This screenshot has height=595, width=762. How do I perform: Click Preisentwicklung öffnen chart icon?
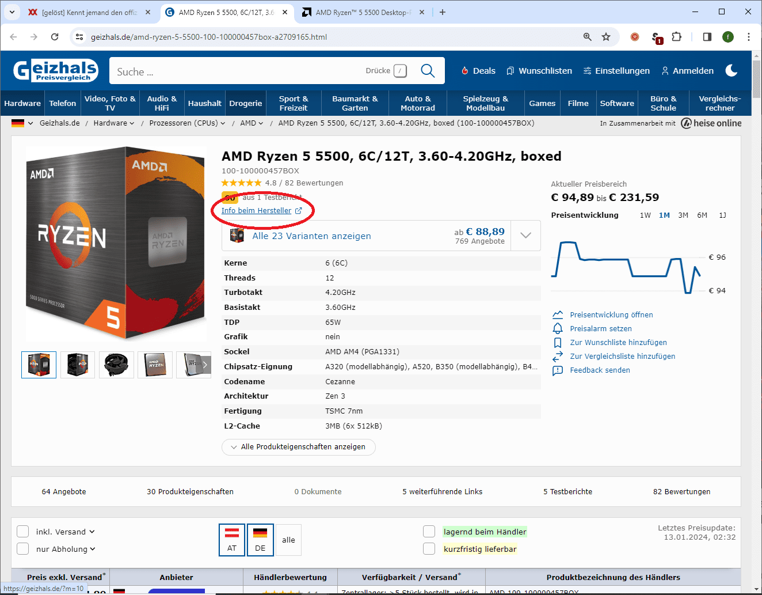pos(558,314)
